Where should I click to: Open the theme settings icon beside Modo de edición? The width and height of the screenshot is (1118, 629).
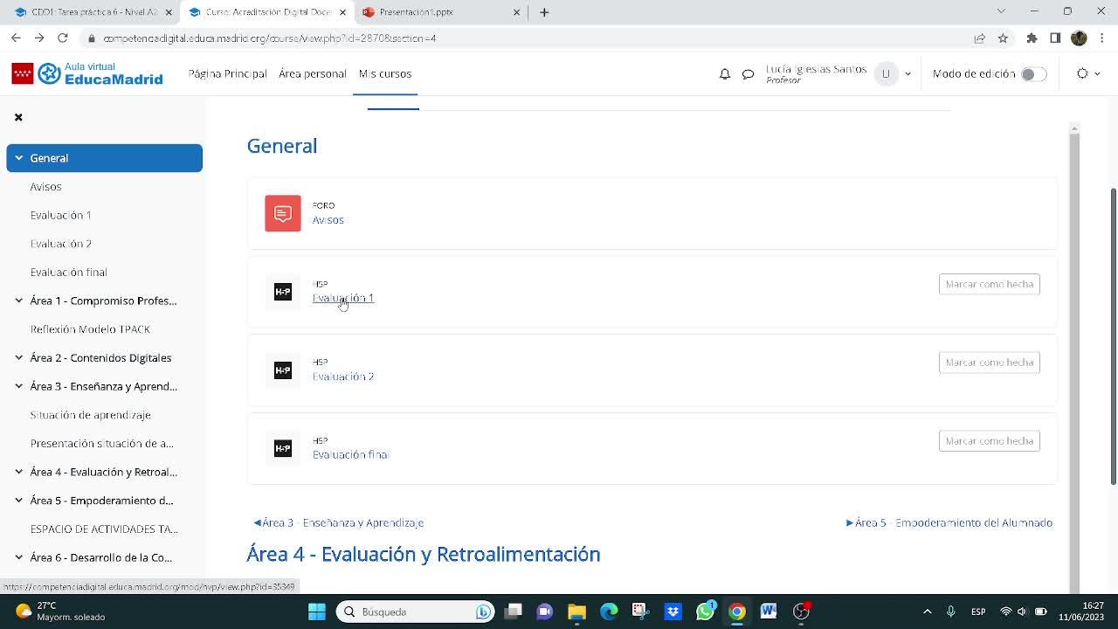(x=1088, y=74)
